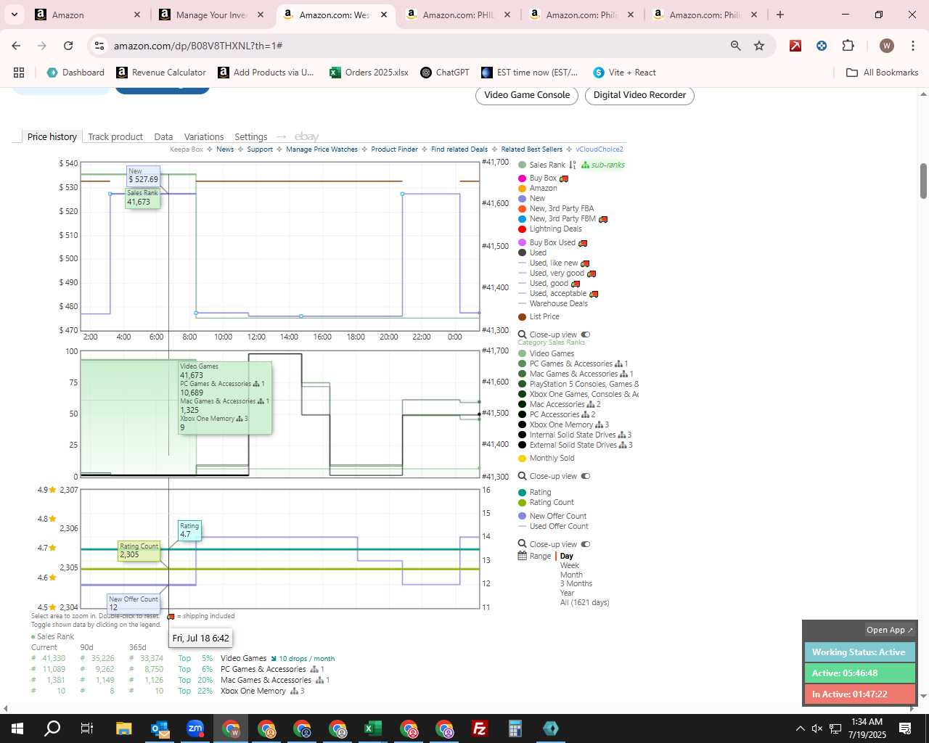929x743 pixels.
Task: Open the Chrome three-dot menu
Action: (x=912, y=46)
